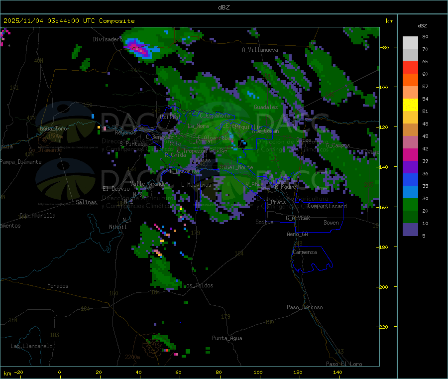Click the Valle_Grande label
Image resolution: width=448 pixels, height=379 pixels.
point(148,184)
